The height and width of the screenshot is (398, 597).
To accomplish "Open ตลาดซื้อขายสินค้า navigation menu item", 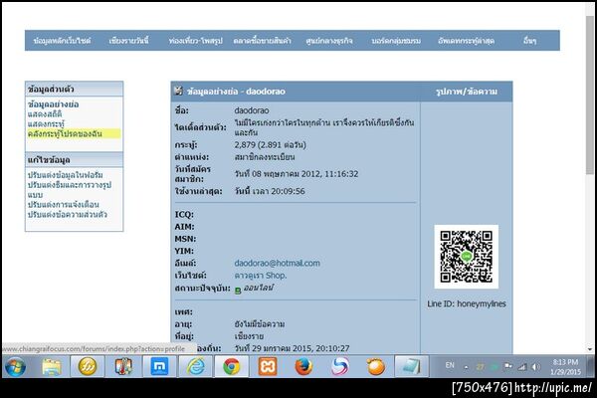I will (263, 41).
